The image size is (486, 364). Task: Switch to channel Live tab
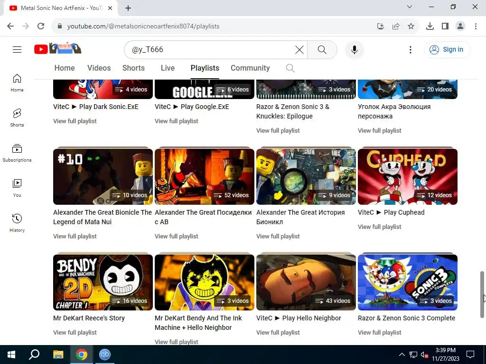pos(168,68)
